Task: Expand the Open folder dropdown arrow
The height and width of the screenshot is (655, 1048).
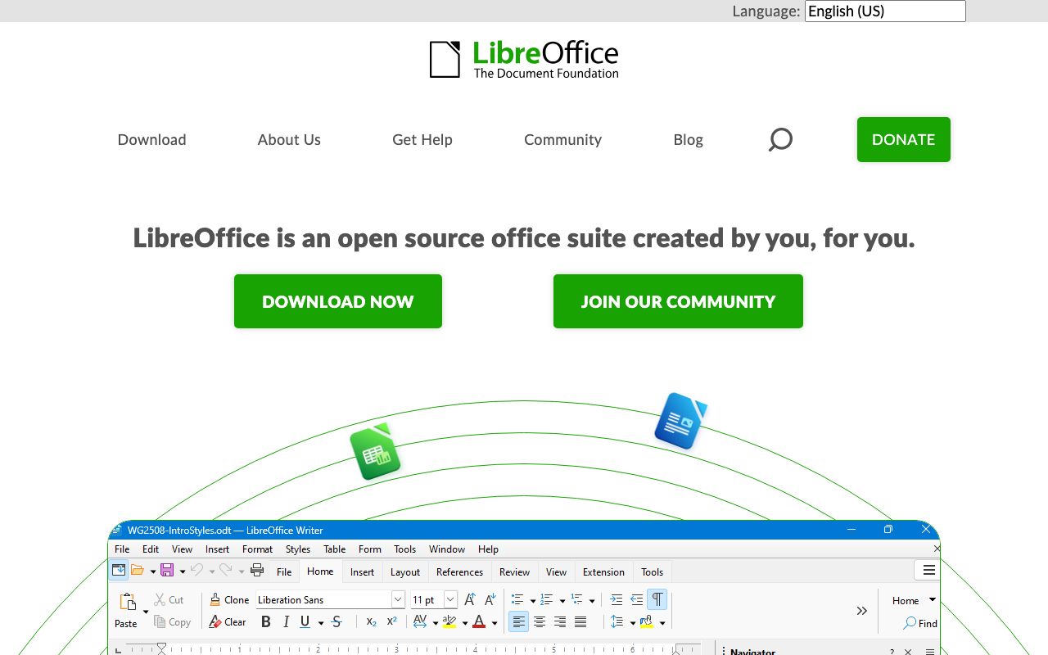Action: point(153,571)
